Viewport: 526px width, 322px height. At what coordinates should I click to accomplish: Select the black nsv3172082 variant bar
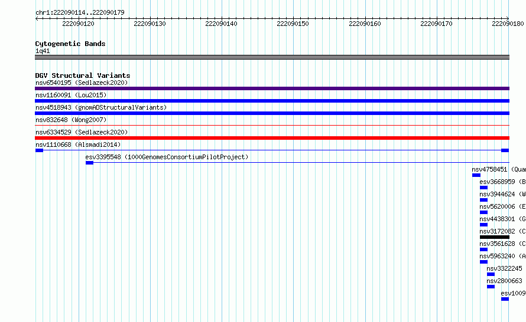tap(495, 237)
